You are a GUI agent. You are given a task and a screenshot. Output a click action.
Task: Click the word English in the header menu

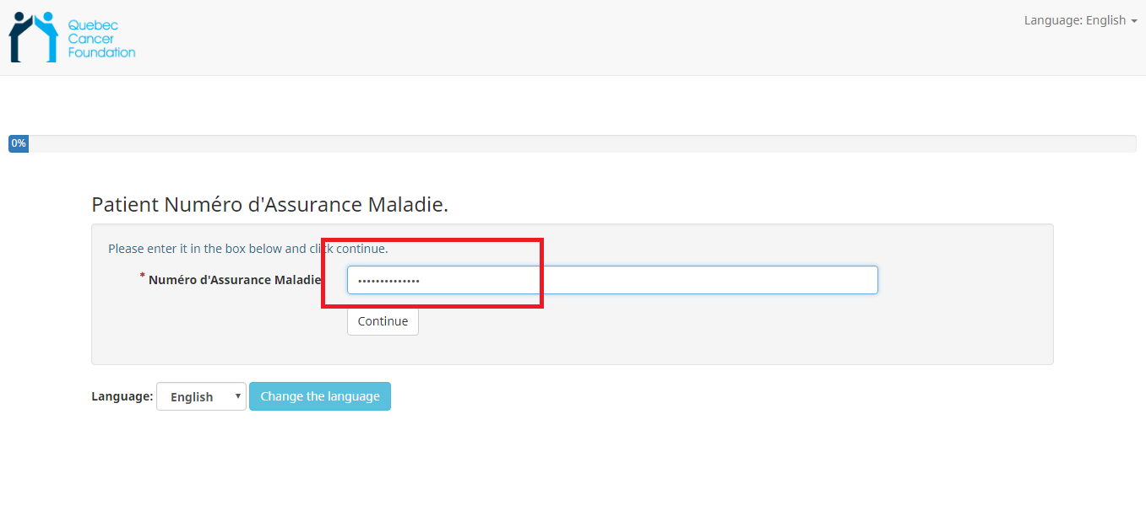pyautogui.click(x=1105, y=20)
